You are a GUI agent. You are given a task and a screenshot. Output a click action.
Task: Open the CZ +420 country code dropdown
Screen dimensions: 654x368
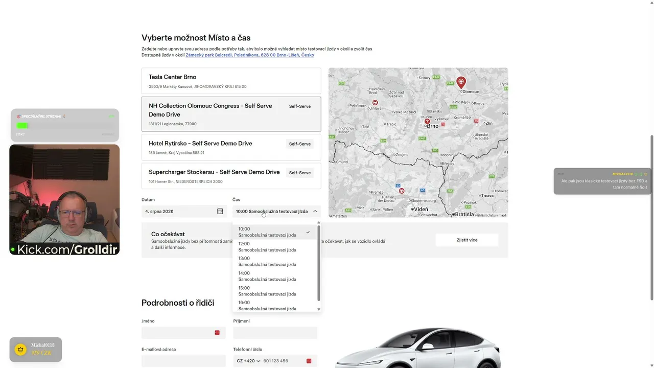[248, 361]
